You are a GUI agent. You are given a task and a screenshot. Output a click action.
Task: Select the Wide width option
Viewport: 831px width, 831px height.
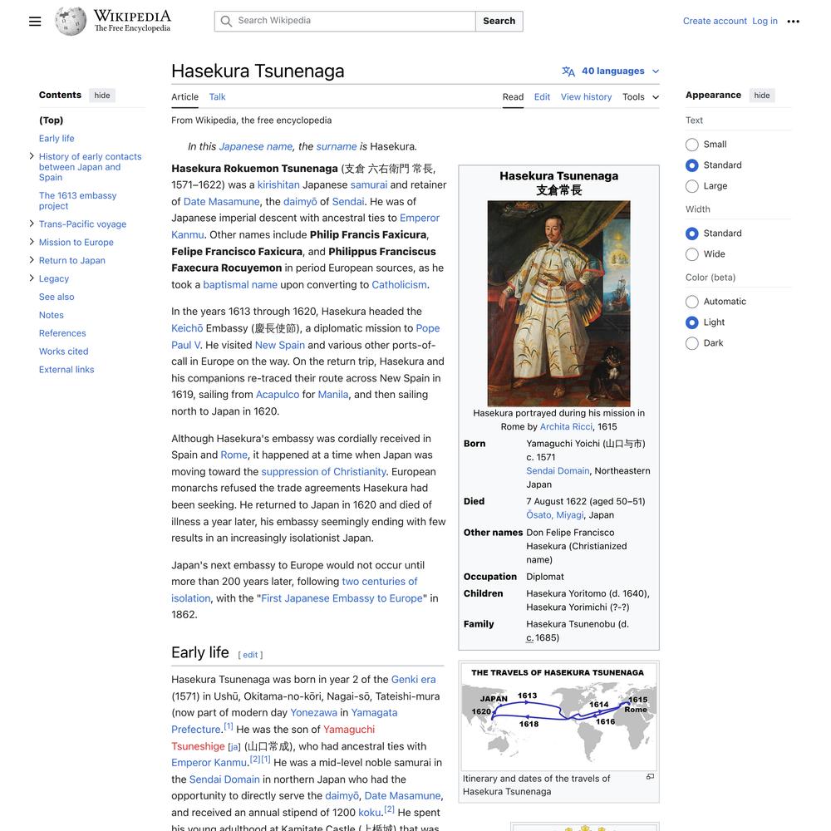691,254
